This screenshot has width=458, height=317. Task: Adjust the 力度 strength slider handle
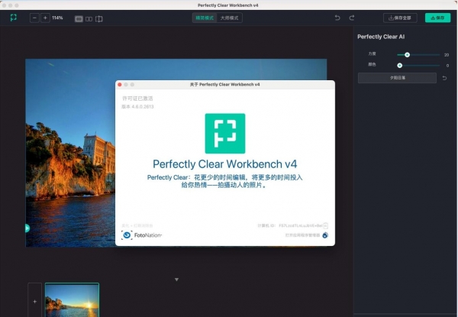pos(407,55)
